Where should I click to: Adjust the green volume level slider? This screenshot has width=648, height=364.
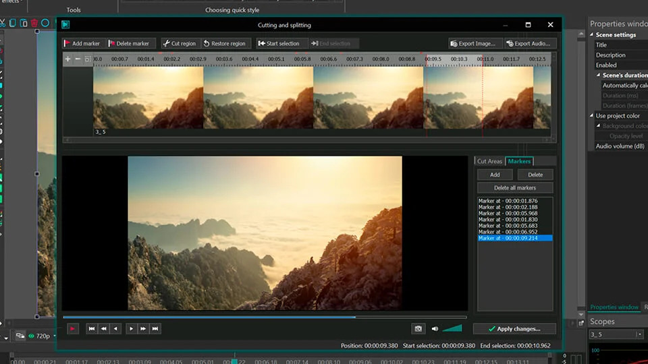click(x=452, y=328)
